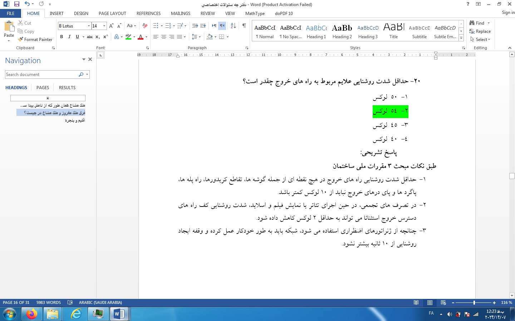Toggle Italic formatting
Screen dimensions: 515x321
69,37
